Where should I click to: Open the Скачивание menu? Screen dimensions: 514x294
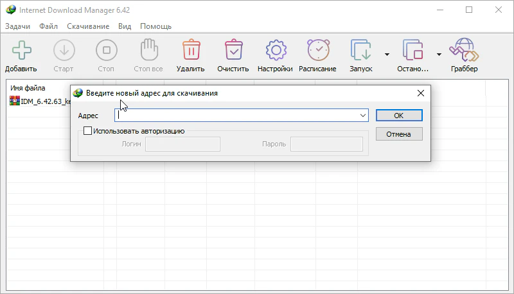pyautogui.click(x=87, y=26)
